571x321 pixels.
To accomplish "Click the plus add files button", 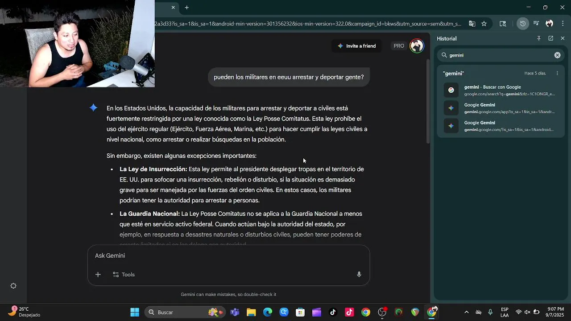I will pos(98,275).
